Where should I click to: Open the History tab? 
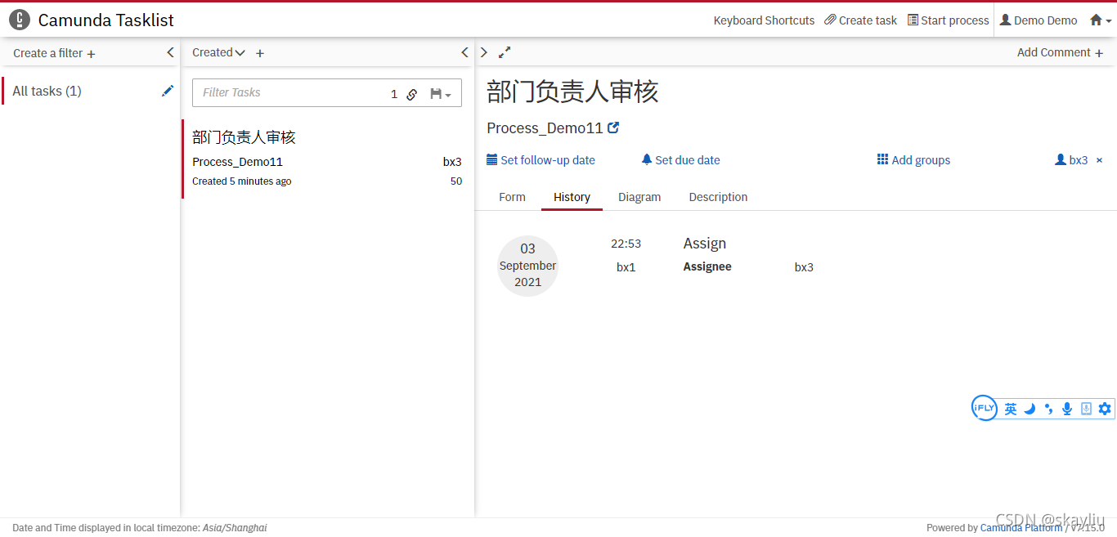point(572,196)
